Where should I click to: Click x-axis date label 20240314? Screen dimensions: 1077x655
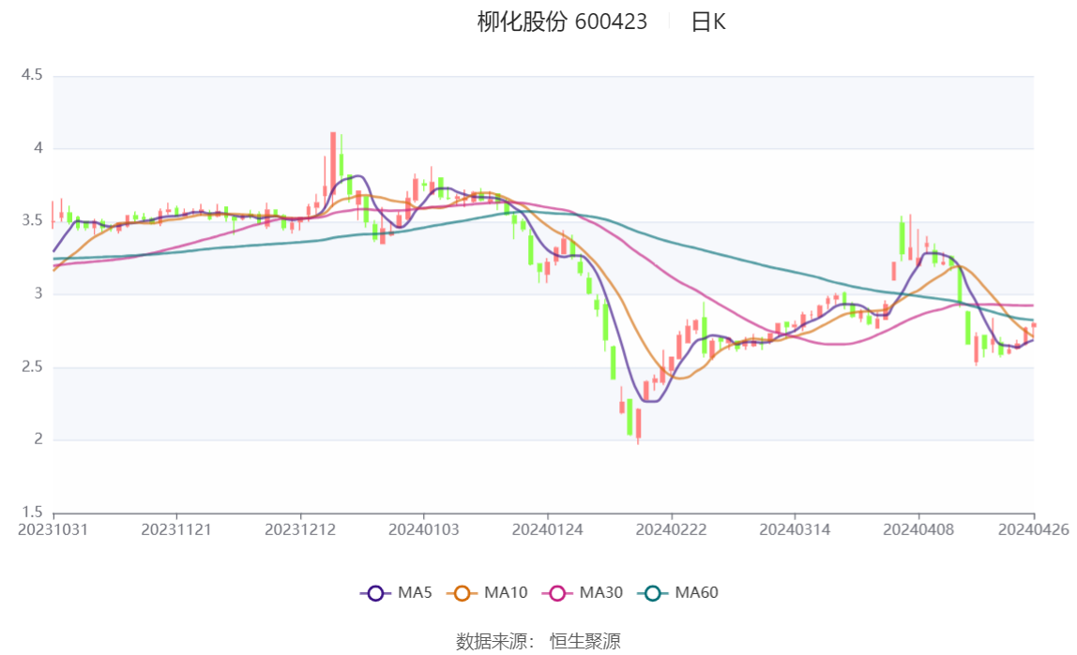[795, 530]
